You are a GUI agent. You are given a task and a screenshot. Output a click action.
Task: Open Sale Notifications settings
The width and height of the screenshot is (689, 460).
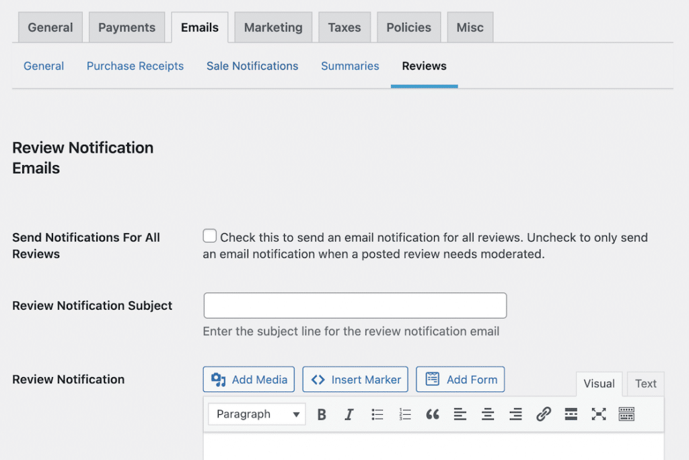pyautogui.click(x=252, y=66)
